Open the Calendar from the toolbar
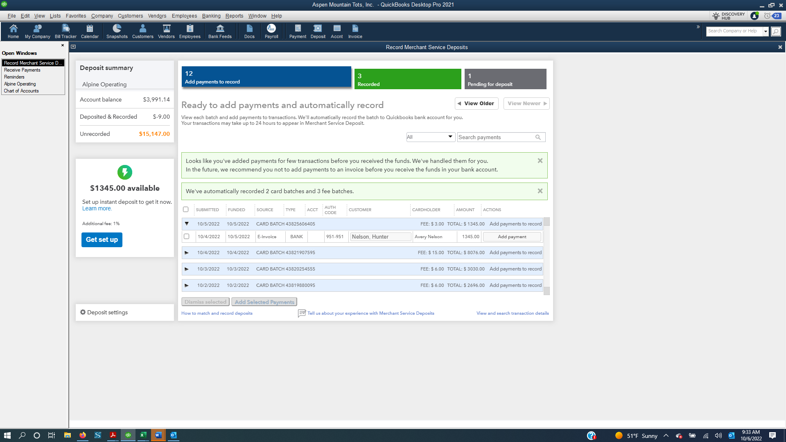Image resolution: width=786 pixels, height=442 pixels. (90, 31)
